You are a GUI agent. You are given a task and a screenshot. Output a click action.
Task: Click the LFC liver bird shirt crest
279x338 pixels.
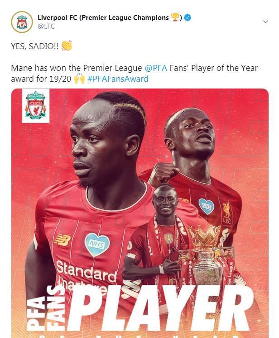click(226, 212)
